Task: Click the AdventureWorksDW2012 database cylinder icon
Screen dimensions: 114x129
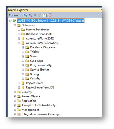Action: (x=23, y=43)
